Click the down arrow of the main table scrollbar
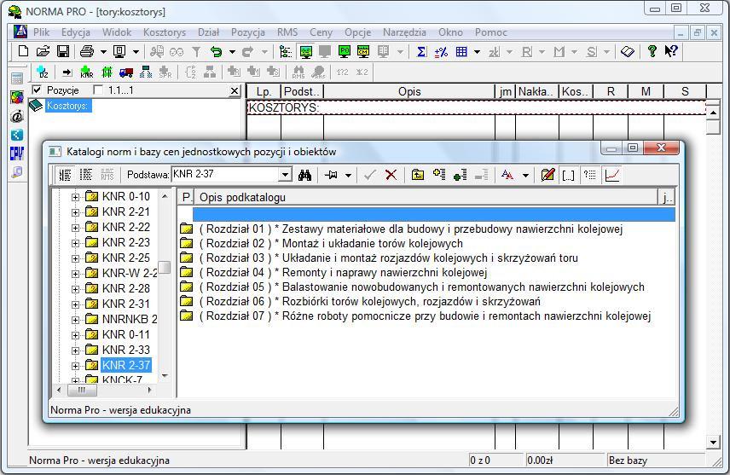The image size is (730, 475). [712, 442]
